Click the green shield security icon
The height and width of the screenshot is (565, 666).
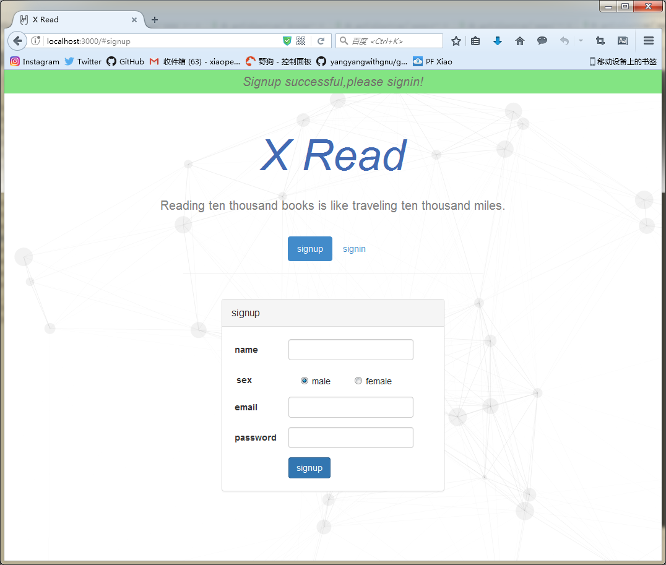pyautogui.click(x=287, y=41)
